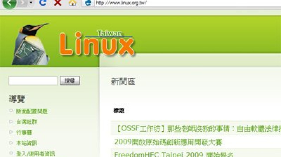Click the penguin mascot logo image
Image resolution: width=281 pixels, height=157 pixels.
click(x=31, y=44)
